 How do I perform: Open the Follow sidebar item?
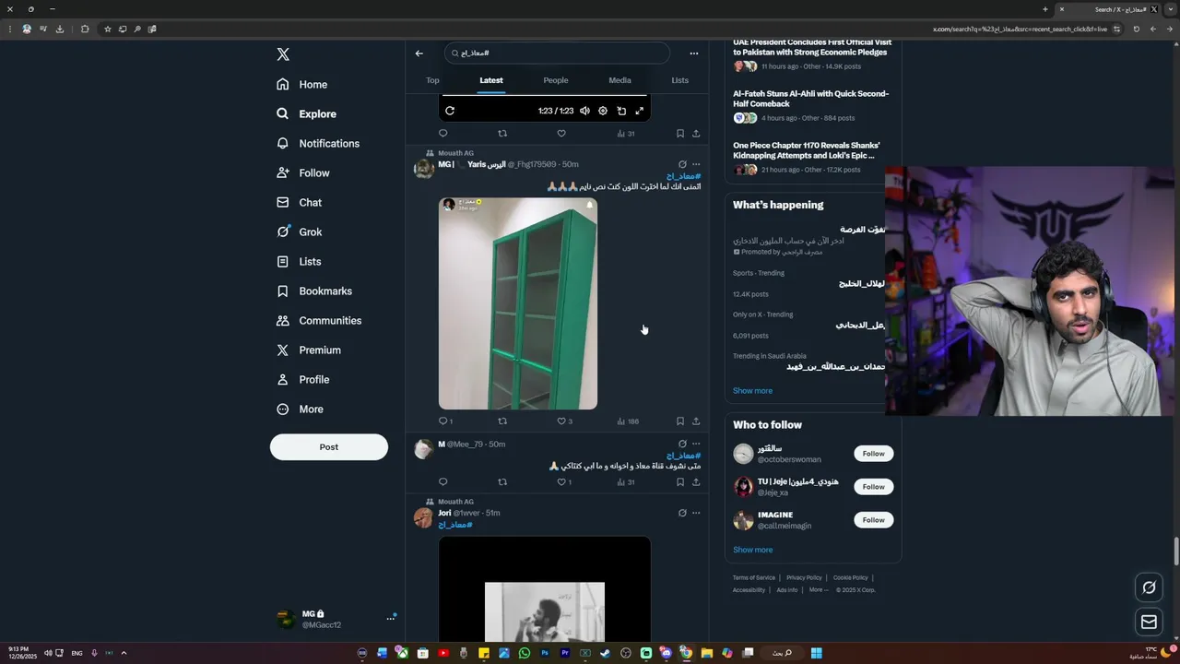(x=302, y=173)
